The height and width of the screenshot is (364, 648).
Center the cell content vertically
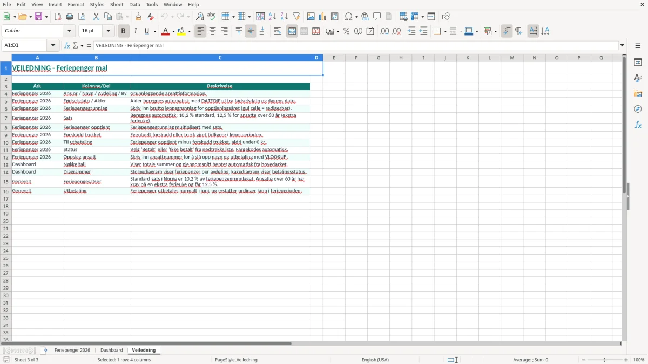point(251,31)
